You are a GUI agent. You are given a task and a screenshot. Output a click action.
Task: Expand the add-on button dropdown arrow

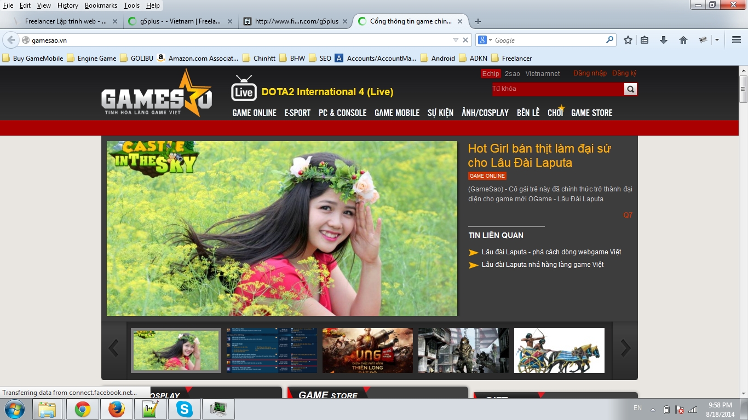(717, 40)
